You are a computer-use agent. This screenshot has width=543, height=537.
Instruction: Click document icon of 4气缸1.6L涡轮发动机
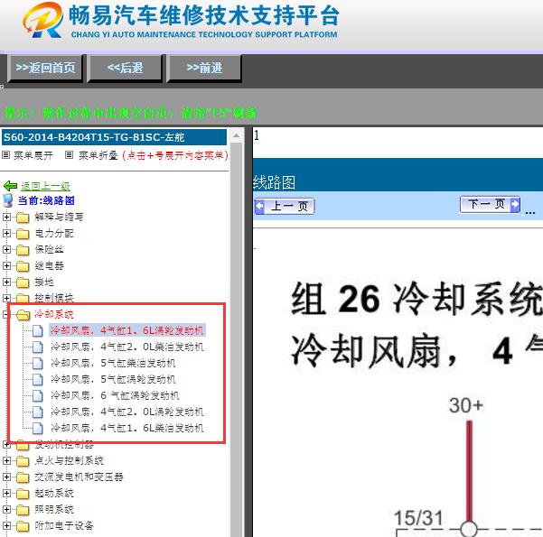click(38, 331)
